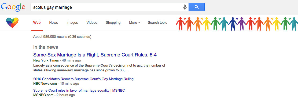Image resolution: width=298 pixels, height=98 pixels.
Task: Click the blue magnifier search button
Action: (x=197, y=7)
